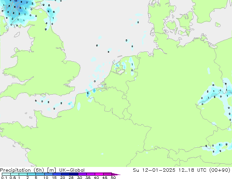Pick the 10–15 blue legend swatch
The image size is (232, 179).
[x=49, y=174]
